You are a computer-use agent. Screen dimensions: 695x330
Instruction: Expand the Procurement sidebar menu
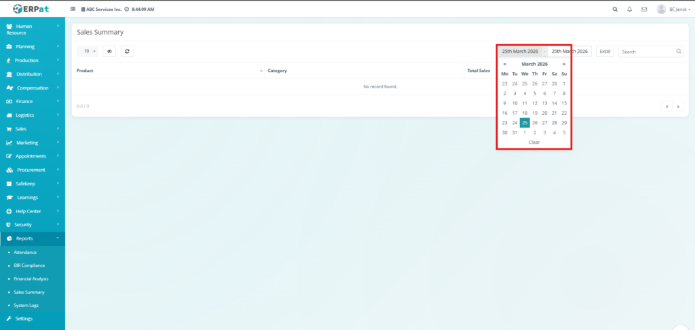pos(33,170)
